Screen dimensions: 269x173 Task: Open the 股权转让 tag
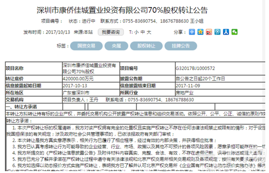click(x=146, y=46)
